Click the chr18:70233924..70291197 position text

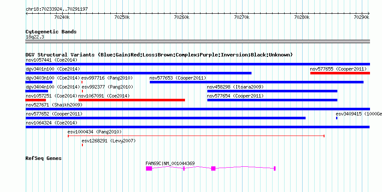tap(57, 9)
